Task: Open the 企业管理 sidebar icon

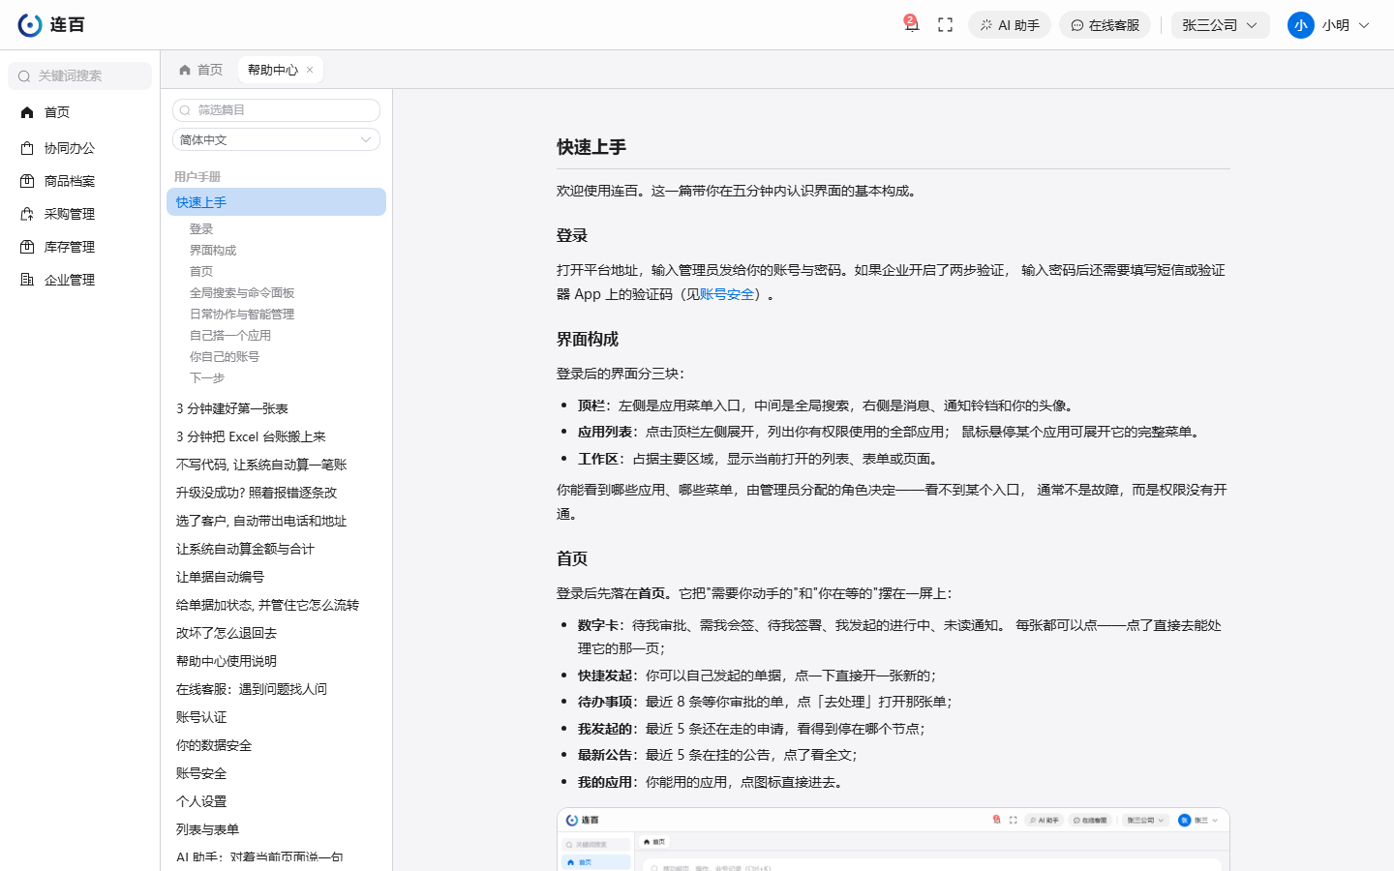Action: point(27,280)
